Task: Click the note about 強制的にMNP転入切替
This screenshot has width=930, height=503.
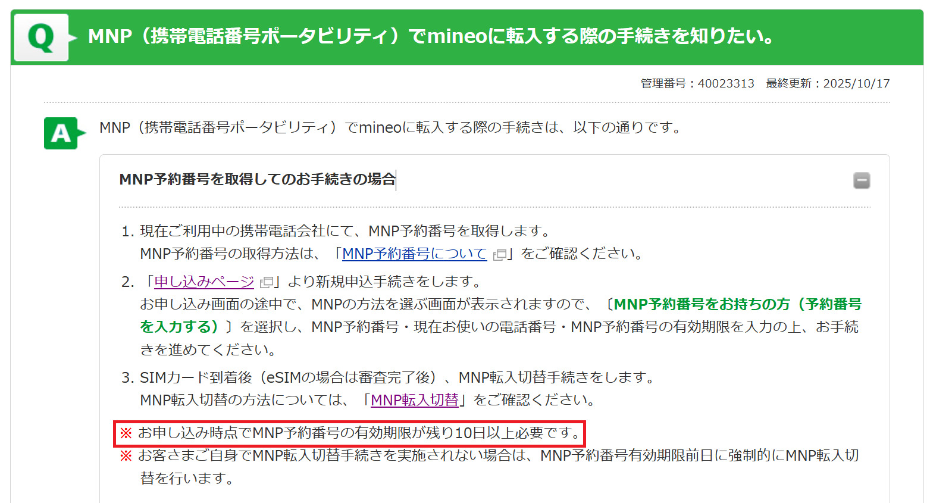Action: pos(489,467)
